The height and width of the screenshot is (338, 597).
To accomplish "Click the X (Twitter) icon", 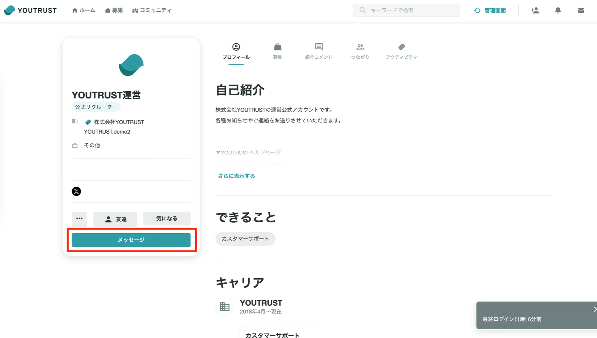I will click(x=76, y=191).
